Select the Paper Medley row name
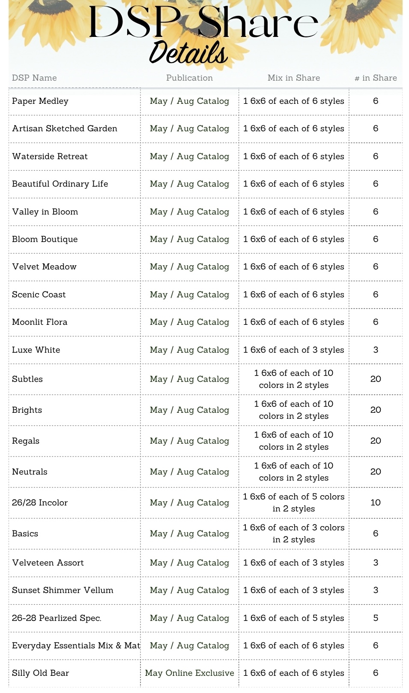409x693 pixels. click(40, 101)
